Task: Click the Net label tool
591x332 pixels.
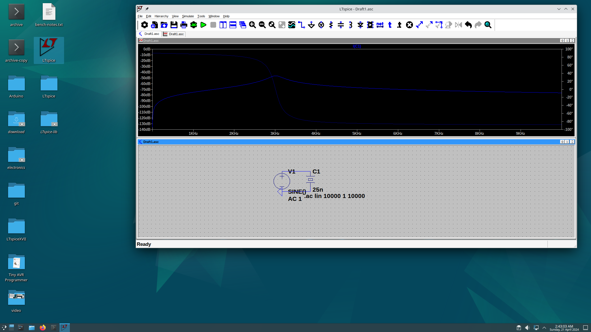Action: pos(380,25)
